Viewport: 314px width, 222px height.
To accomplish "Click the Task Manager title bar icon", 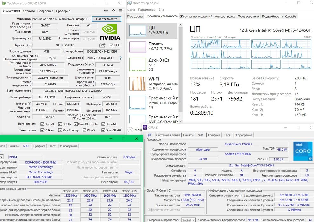I will (130, 3).
